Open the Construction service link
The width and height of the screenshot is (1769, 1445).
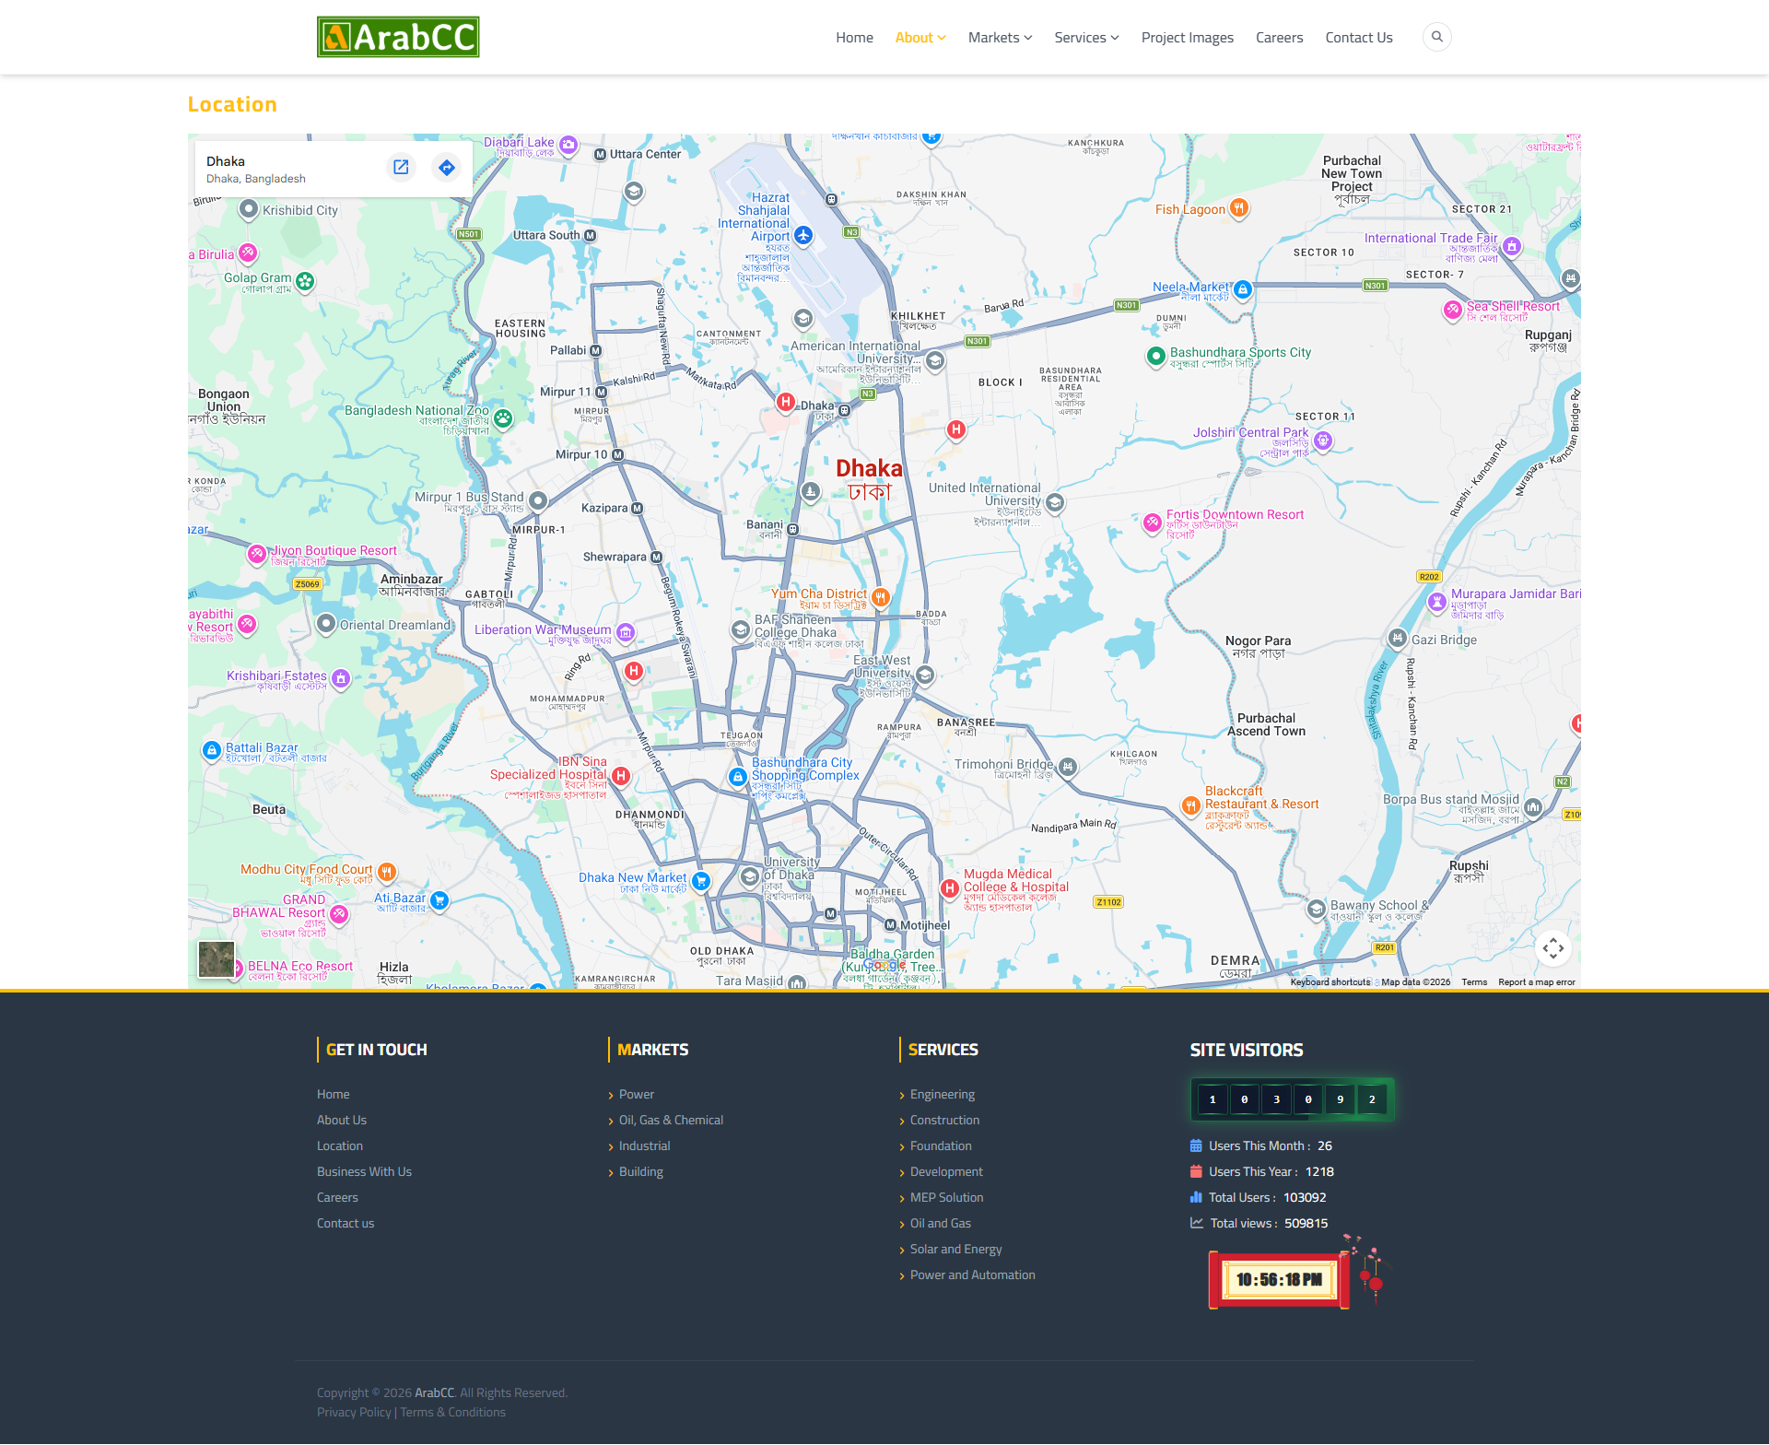pos(945,1121)
